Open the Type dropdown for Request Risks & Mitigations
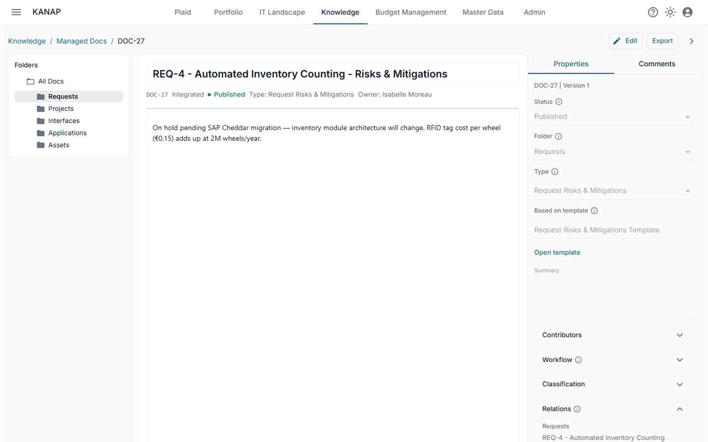The image size is (708, 442). click(614, 191)
